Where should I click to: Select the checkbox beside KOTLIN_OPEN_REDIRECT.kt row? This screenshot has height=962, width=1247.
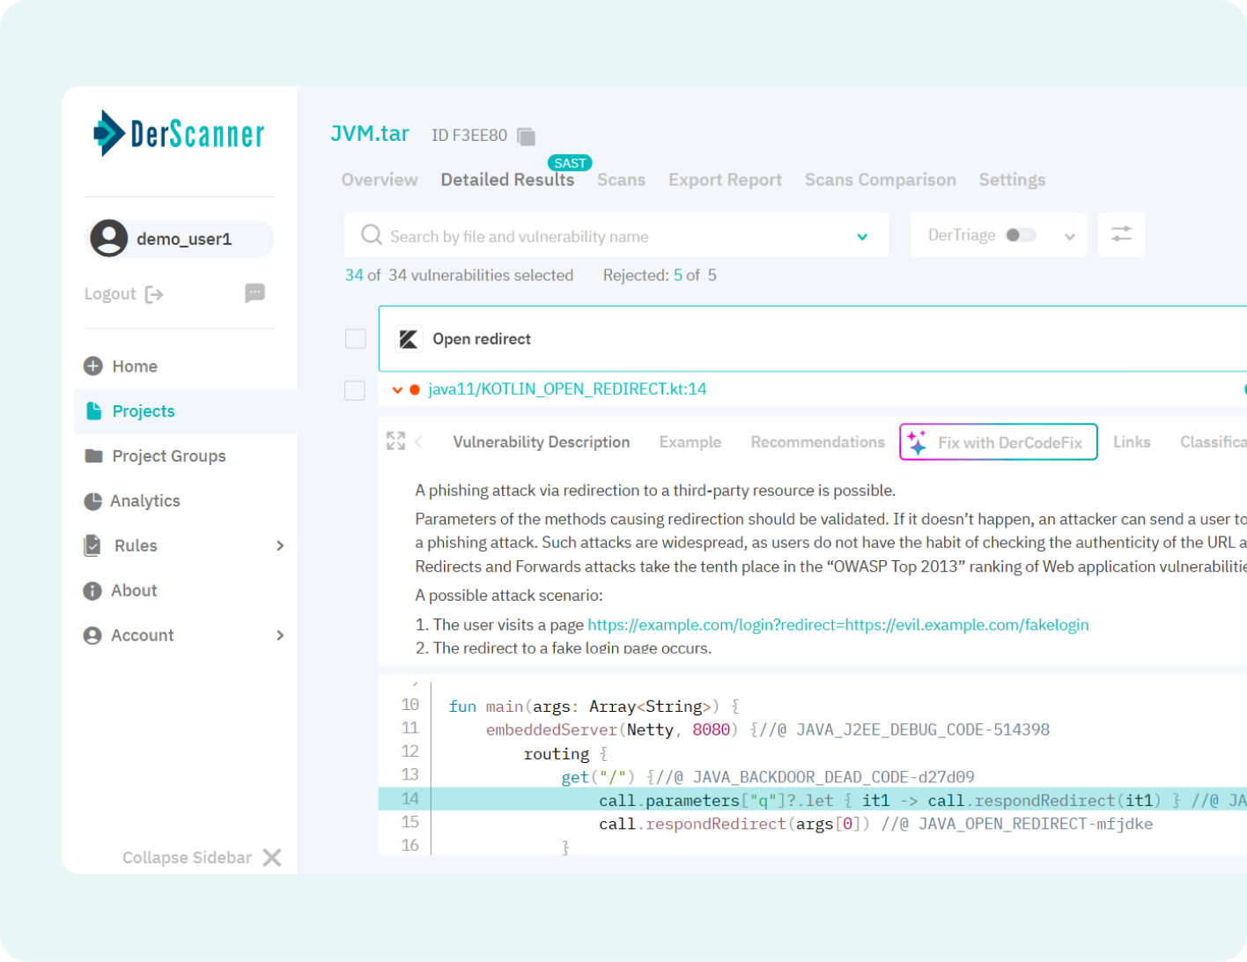tap(355, 389)
